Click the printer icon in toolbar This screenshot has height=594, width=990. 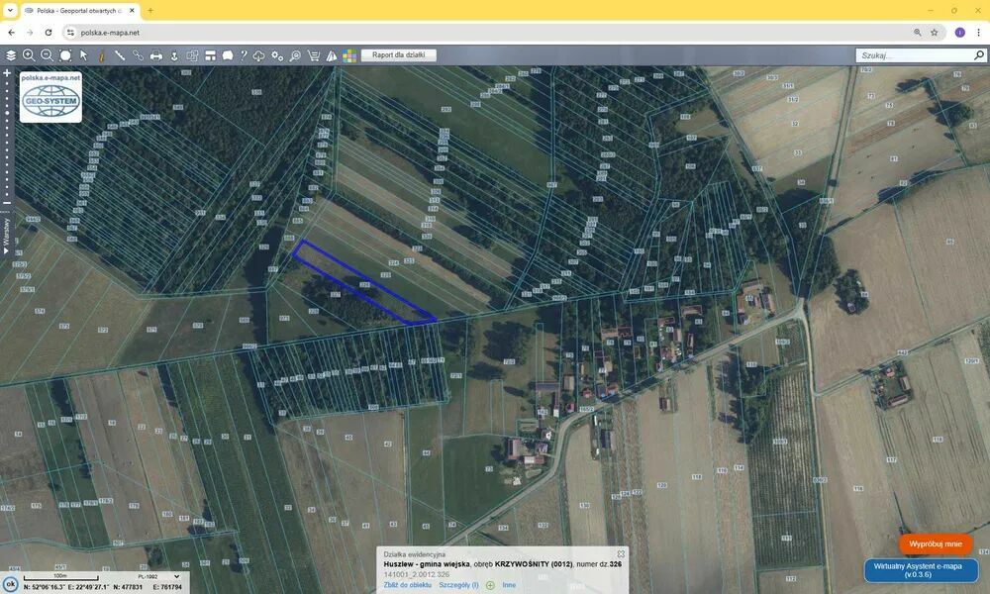pos(156,55)
